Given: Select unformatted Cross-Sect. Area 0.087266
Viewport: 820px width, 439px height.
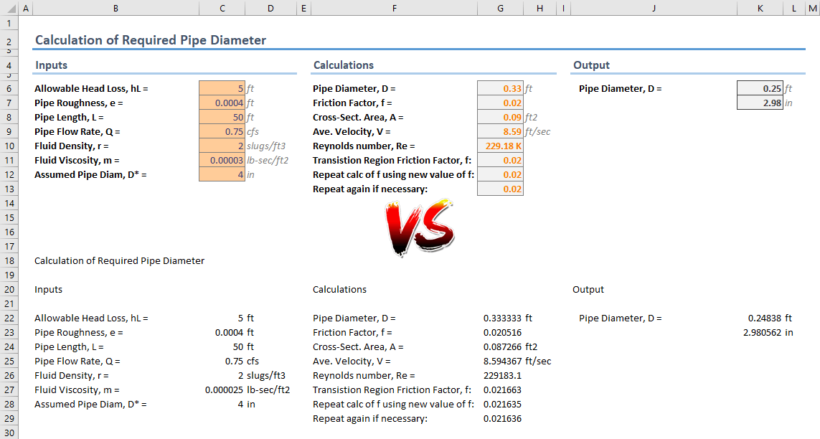Looking at the screenshot, I should point(502,346).
